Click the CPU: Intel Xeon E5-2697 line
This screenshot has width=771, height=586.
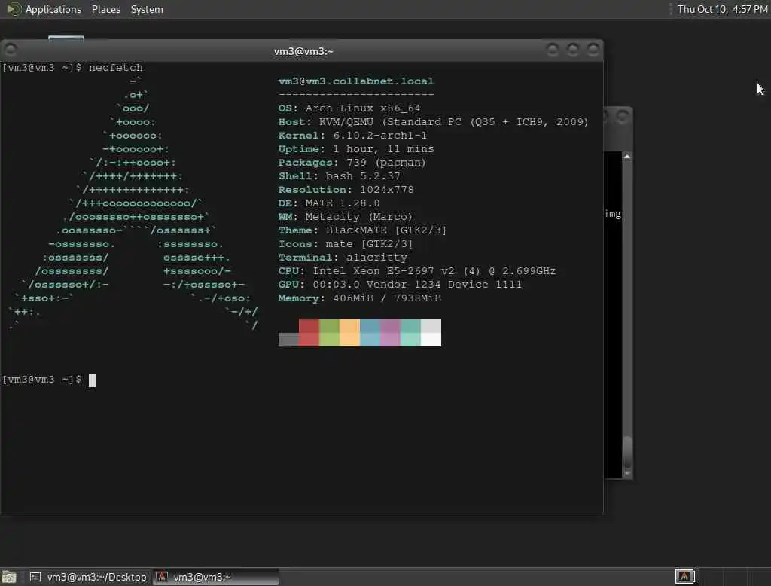417,271
